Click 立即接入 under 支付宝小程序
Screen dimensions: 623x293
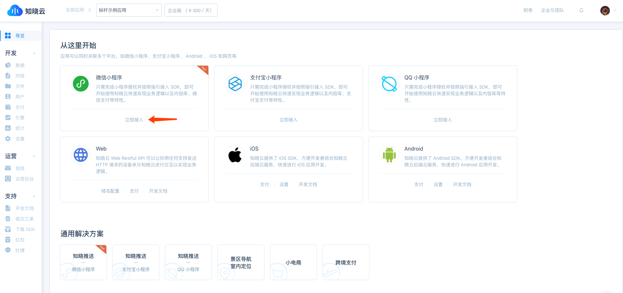[x=289, y=120]
